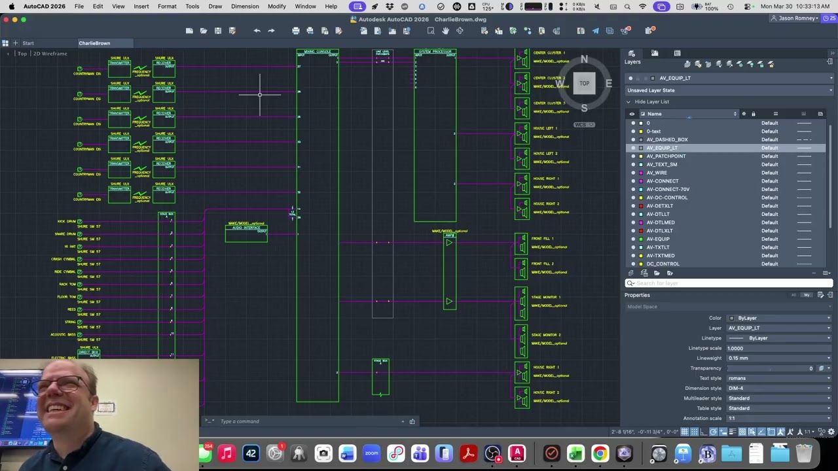Click color swatch of AV_WIRE layer
The width and height of the screenshot is (838, 471).
click(x=642, y=173)
